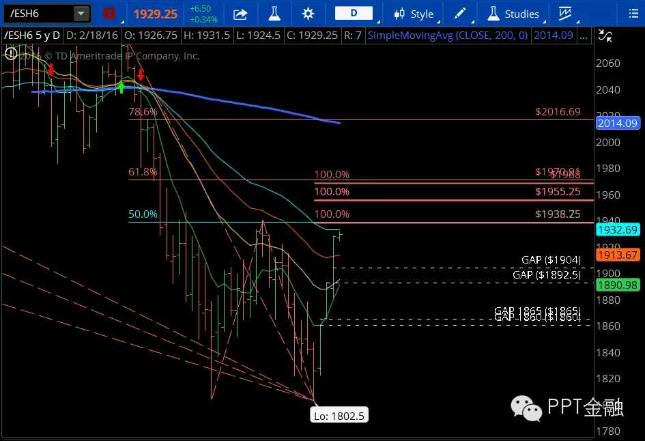Click the 1929.25 last price display

[x=155, y=14]
